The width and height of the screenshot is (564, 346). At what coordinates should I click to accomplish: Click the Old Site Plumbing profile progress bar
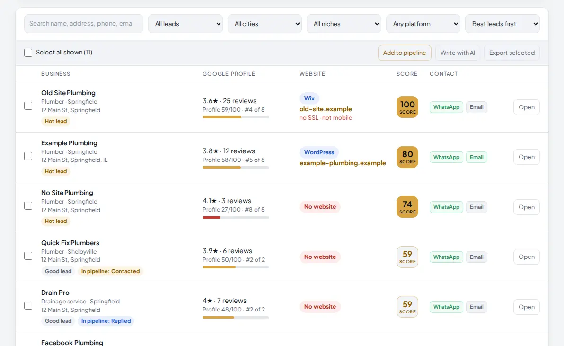tap(236, 117)
